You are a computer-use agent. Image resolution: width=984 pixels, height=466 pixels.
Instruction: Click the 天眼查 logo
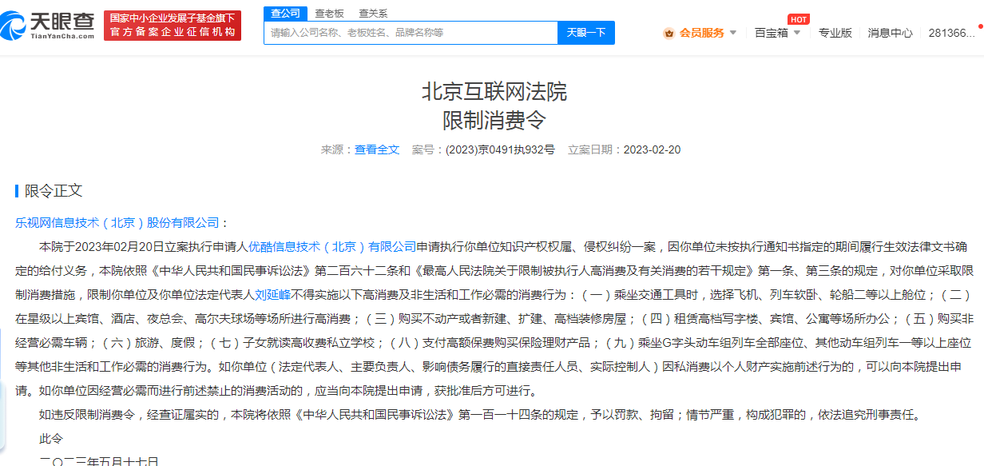(x=48, y=25)
